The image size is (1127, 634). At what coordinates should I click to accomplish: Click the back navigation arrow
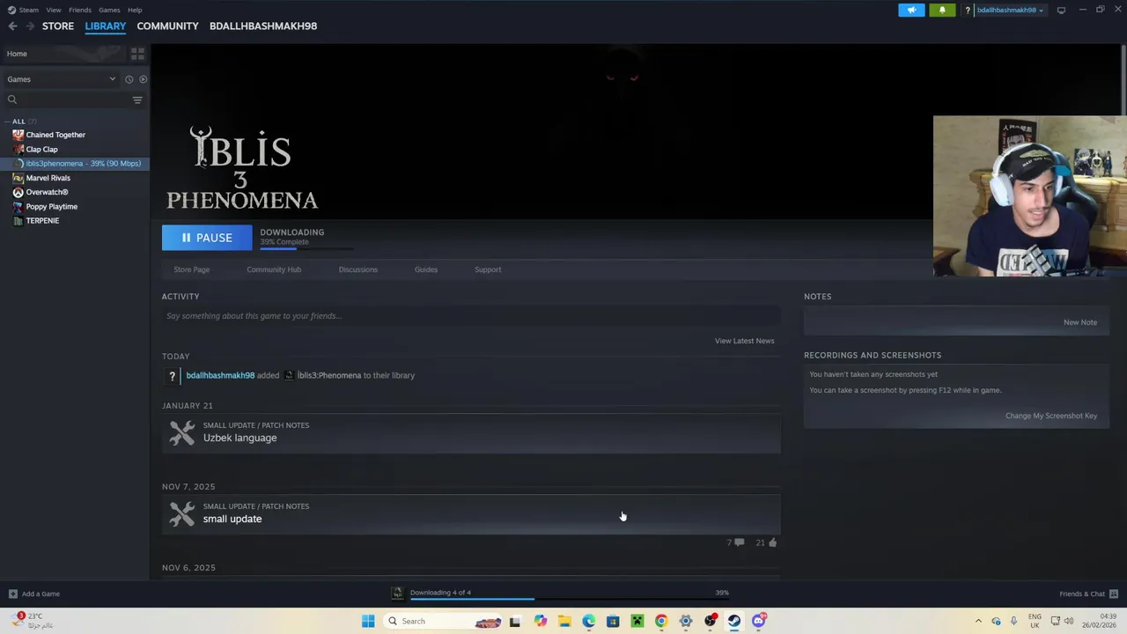point(12,26)
